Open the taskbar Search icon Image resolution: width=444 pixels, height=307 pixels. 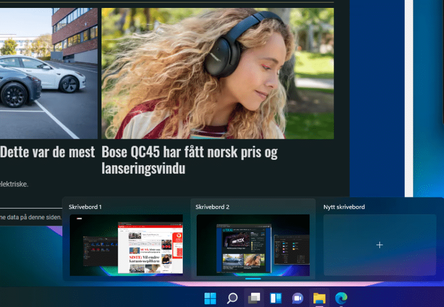pyautogui.click(x=232, y=298)
